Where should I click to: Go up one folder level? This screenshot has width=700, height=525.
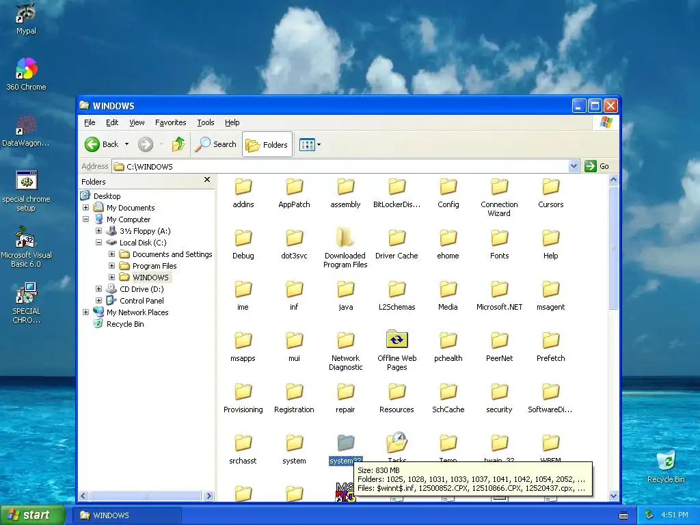pos(178,144)
